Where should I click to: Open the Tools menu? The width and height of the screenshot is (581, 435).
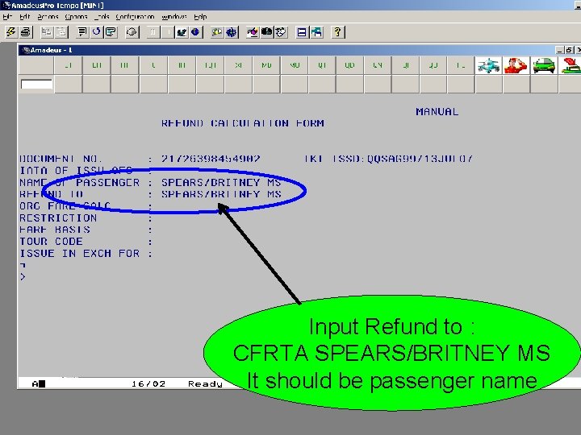102,17
